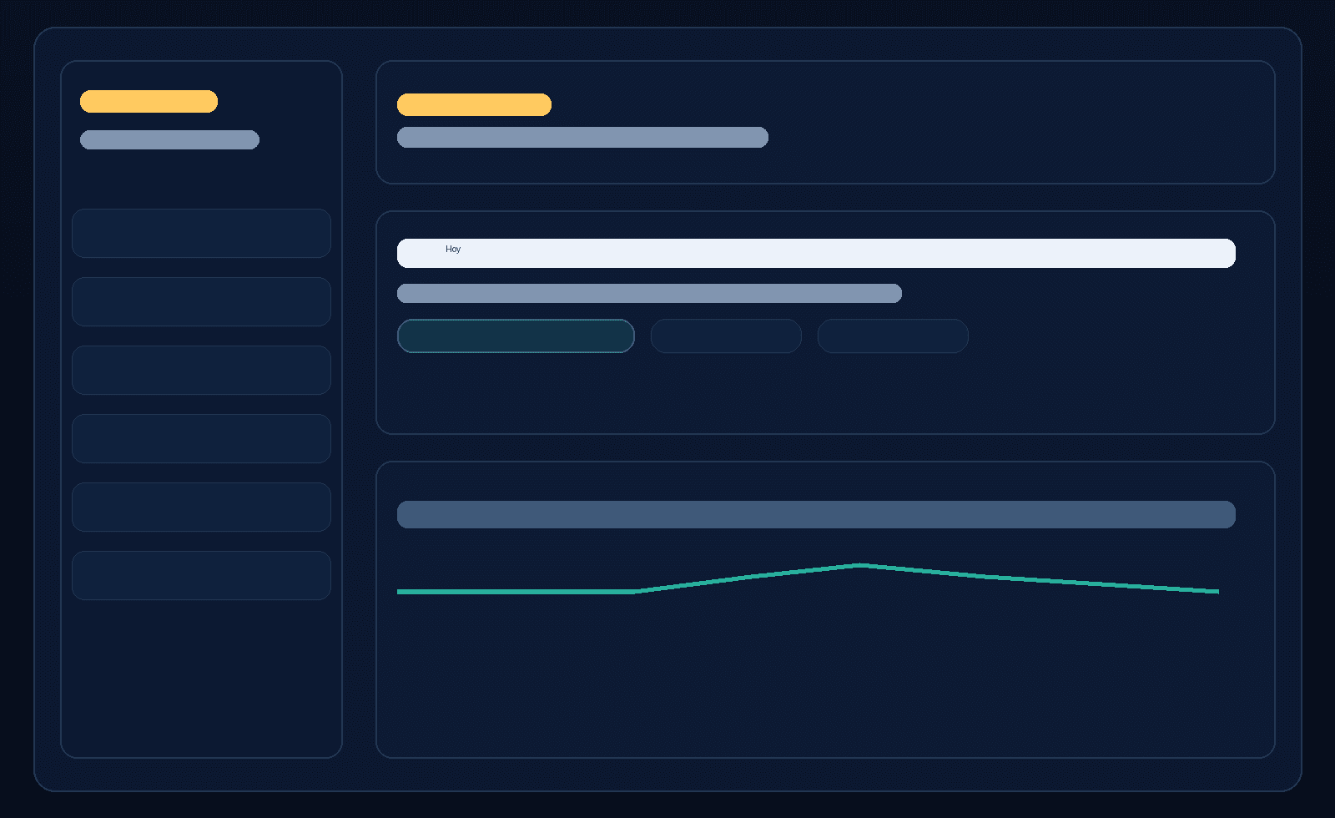The width and height of the screenshot is (1335, 818).
Task: Click the yellow title bar in the sidebar
Action: tap(149, 101)
